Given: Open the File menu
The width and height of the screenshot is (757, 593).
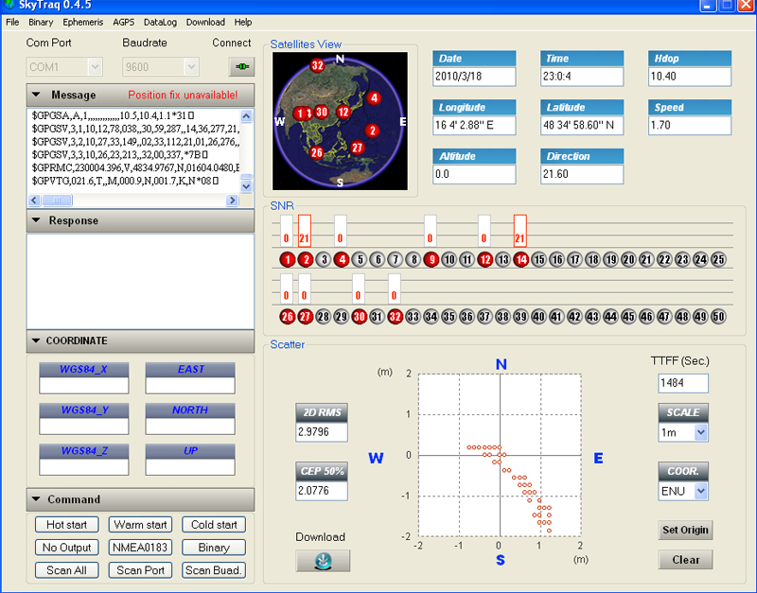Looking at the screenshot, I should coord(12,22).
